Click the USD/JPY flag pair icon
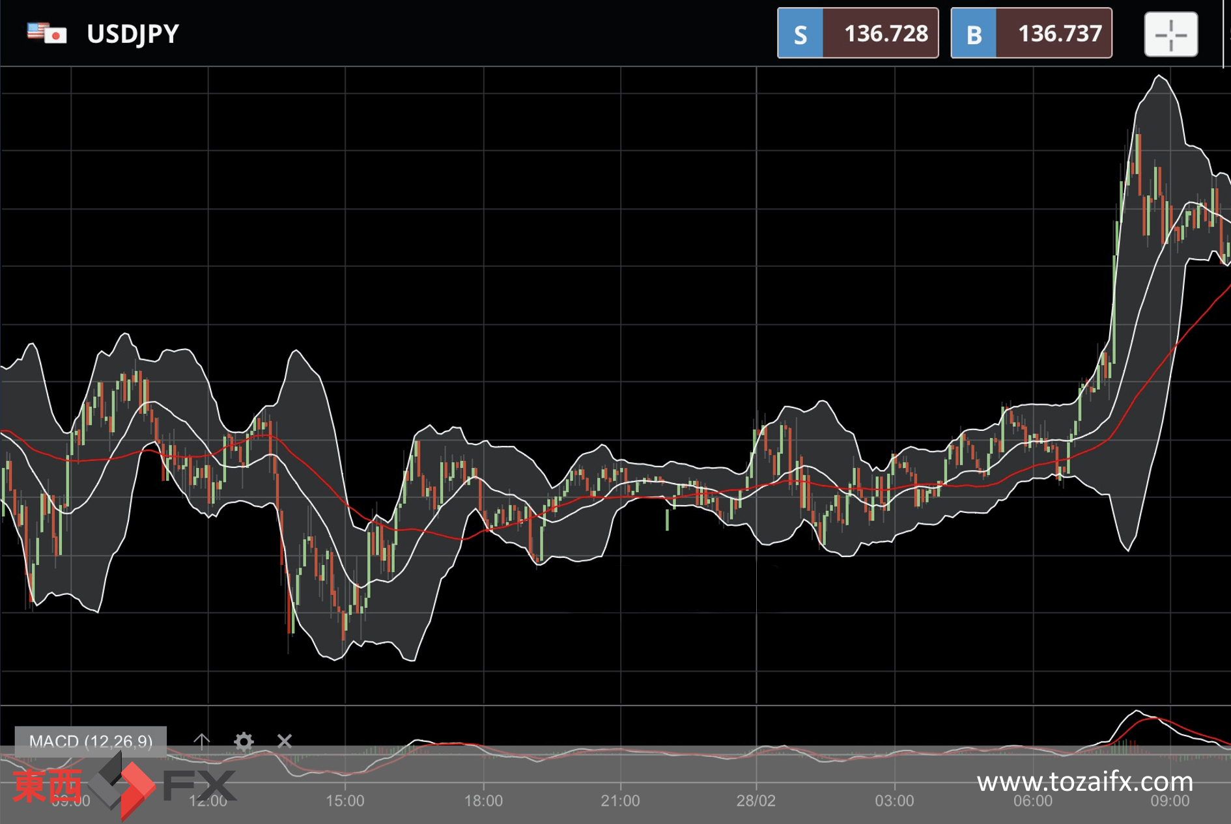This screenshot has height=824, width=1231. pos(47,33)
